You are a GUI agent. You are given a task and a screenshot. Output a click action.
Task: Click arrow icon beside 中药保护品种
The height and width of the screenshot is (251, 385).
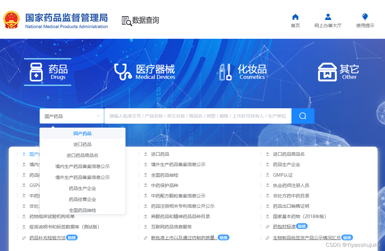pyautogui.click(x=146, y=185)
